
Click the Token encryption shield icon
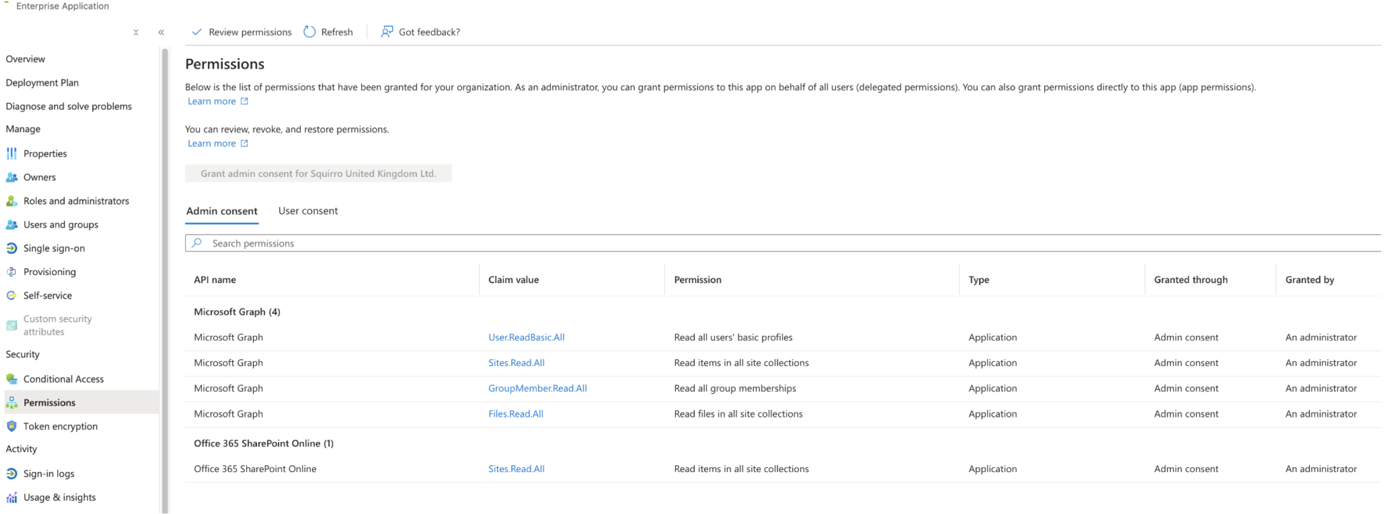click(11, 426)
